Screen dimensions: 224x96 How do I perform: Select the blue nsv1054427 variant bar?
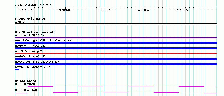[x=116, y=59]
